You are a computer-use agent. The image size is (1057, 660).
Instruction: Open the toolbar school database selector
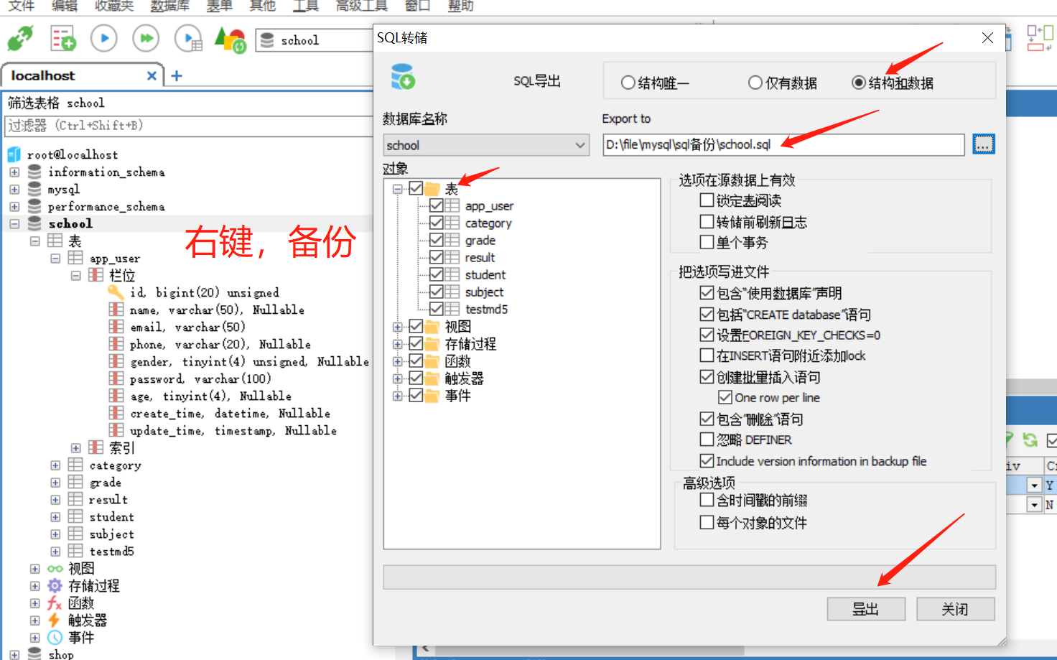coord(315,40)
